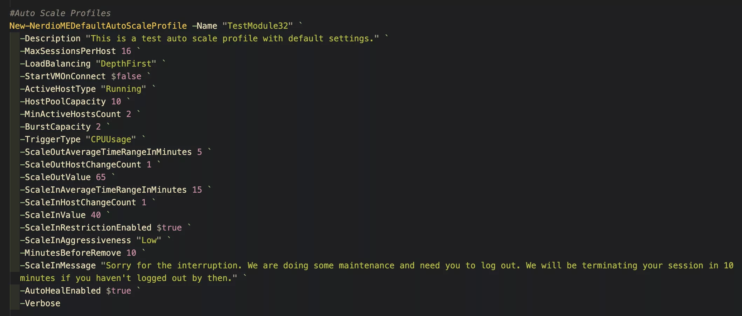Click the -Description parameter
742x316 pixels.
(x=50, y=39)
